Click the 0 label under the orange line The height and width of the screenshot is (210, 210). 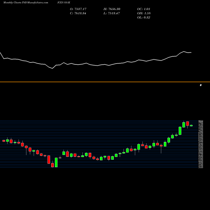click(201, 85)
